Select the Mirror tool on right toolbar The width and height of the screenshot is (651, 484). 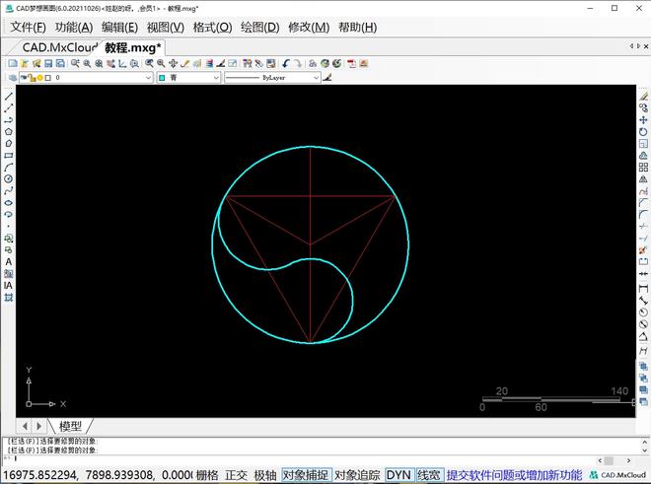pyautogui.click(x=643, y=179)
